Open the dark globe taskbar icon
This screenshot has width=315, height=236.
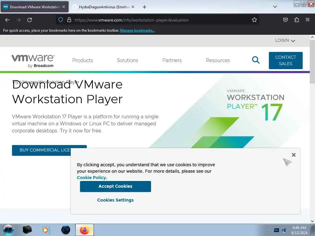tap(66, 230)
